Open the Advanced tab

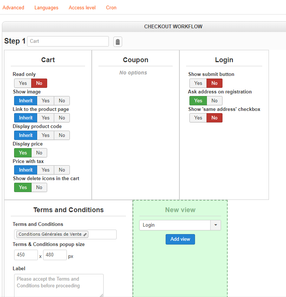(13, 7)
